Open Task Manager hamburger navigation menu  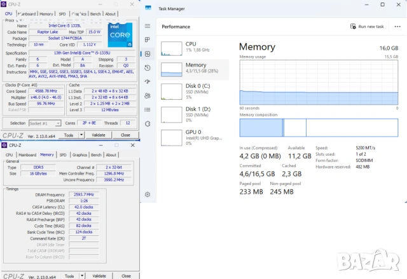coord(148,26)
